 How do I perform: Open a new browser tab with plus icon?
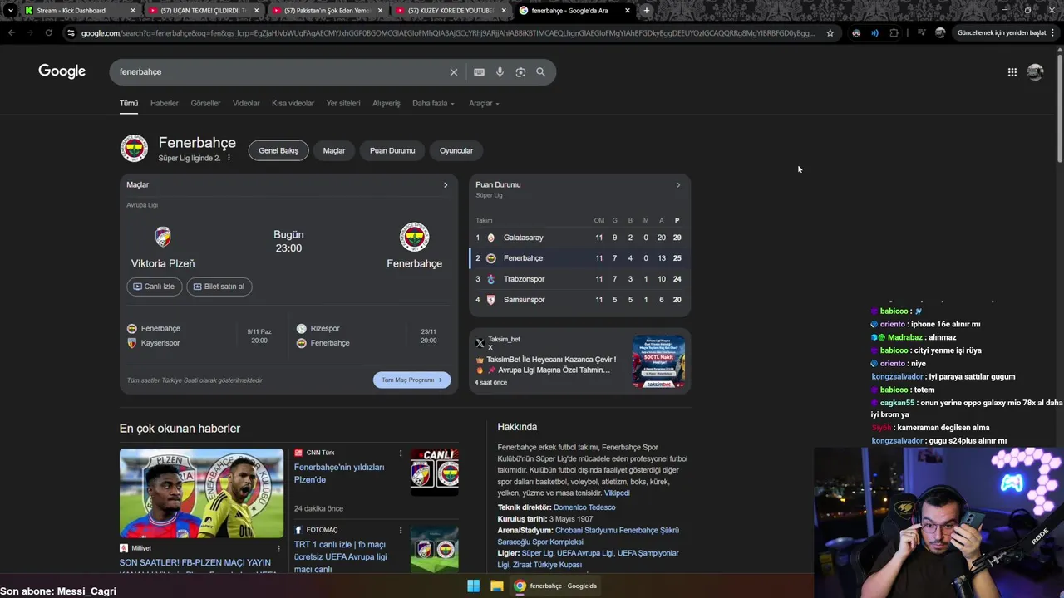tap(647, 11)
